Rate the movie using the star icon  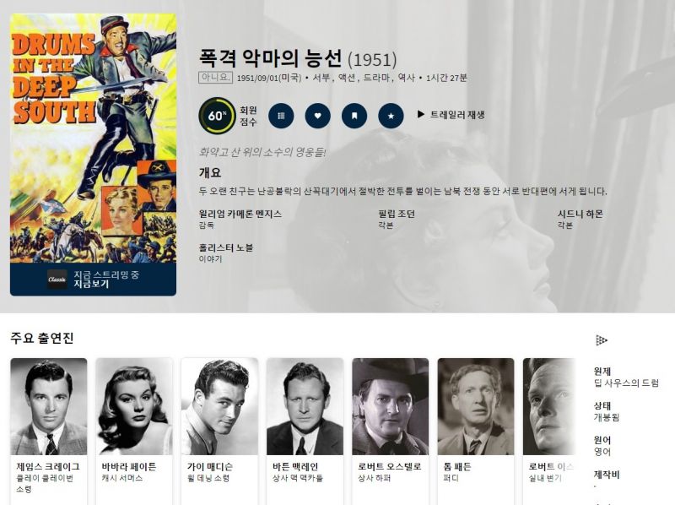click(391, 116)
